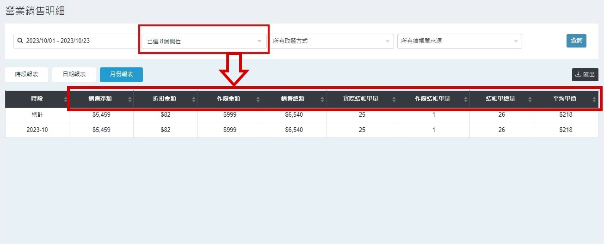Sort by 折扣金額 using its sort icon
This screenshot has height=244, width=604.
pyautogui.click(x=194, y=99)
